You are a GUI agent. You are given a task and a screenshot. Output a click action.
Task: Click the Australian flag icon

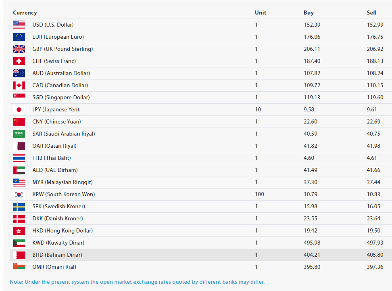coord(19,73)
